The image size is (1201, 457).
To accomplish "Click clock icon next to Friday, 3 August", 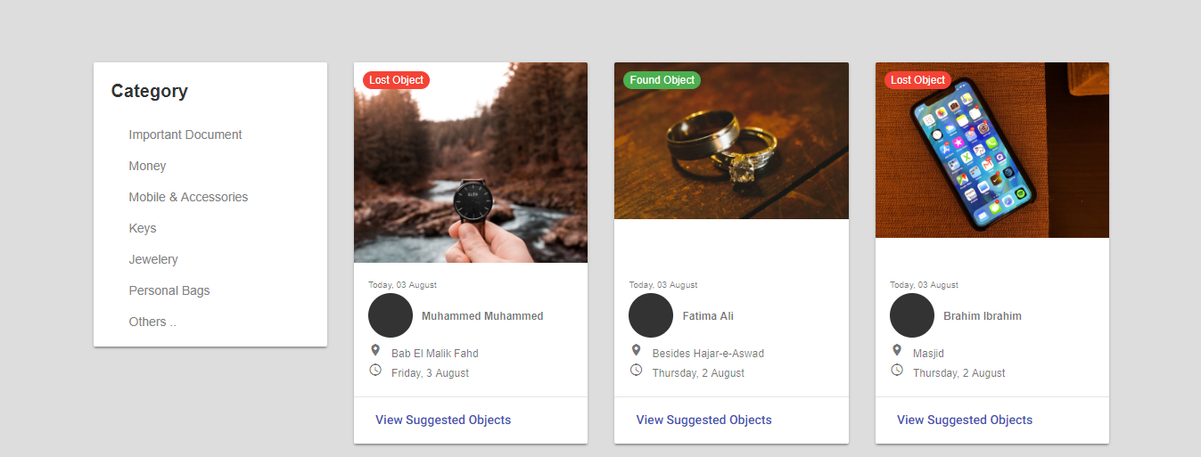I will tap(375, 370).
